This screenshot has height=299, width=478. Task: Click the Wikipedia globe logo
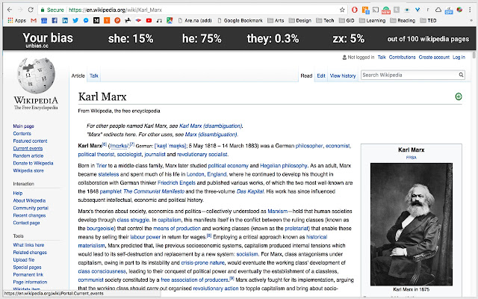point(36,75)
